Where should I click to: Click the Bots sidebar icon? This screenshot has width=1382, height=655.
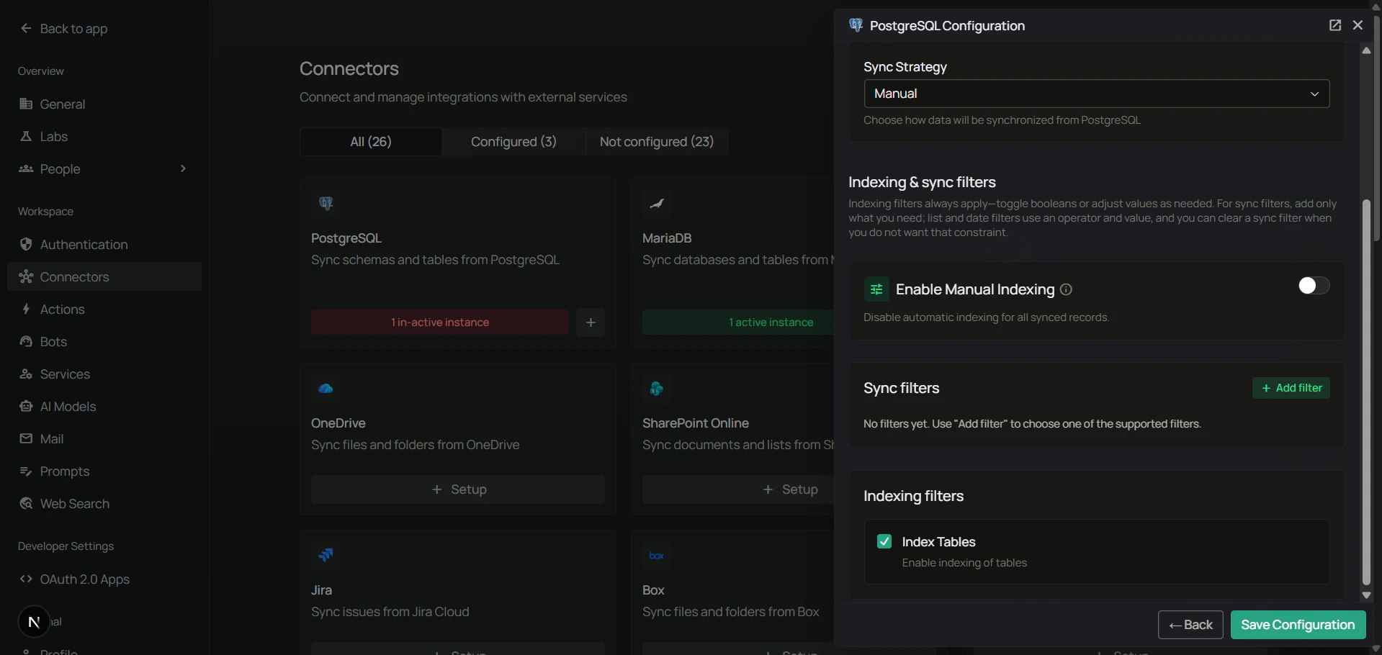click(x=26, y=342)
